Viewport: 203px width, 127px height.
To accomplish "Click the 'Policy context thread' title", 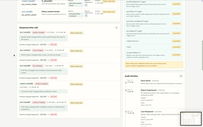I will pos(50,12).
